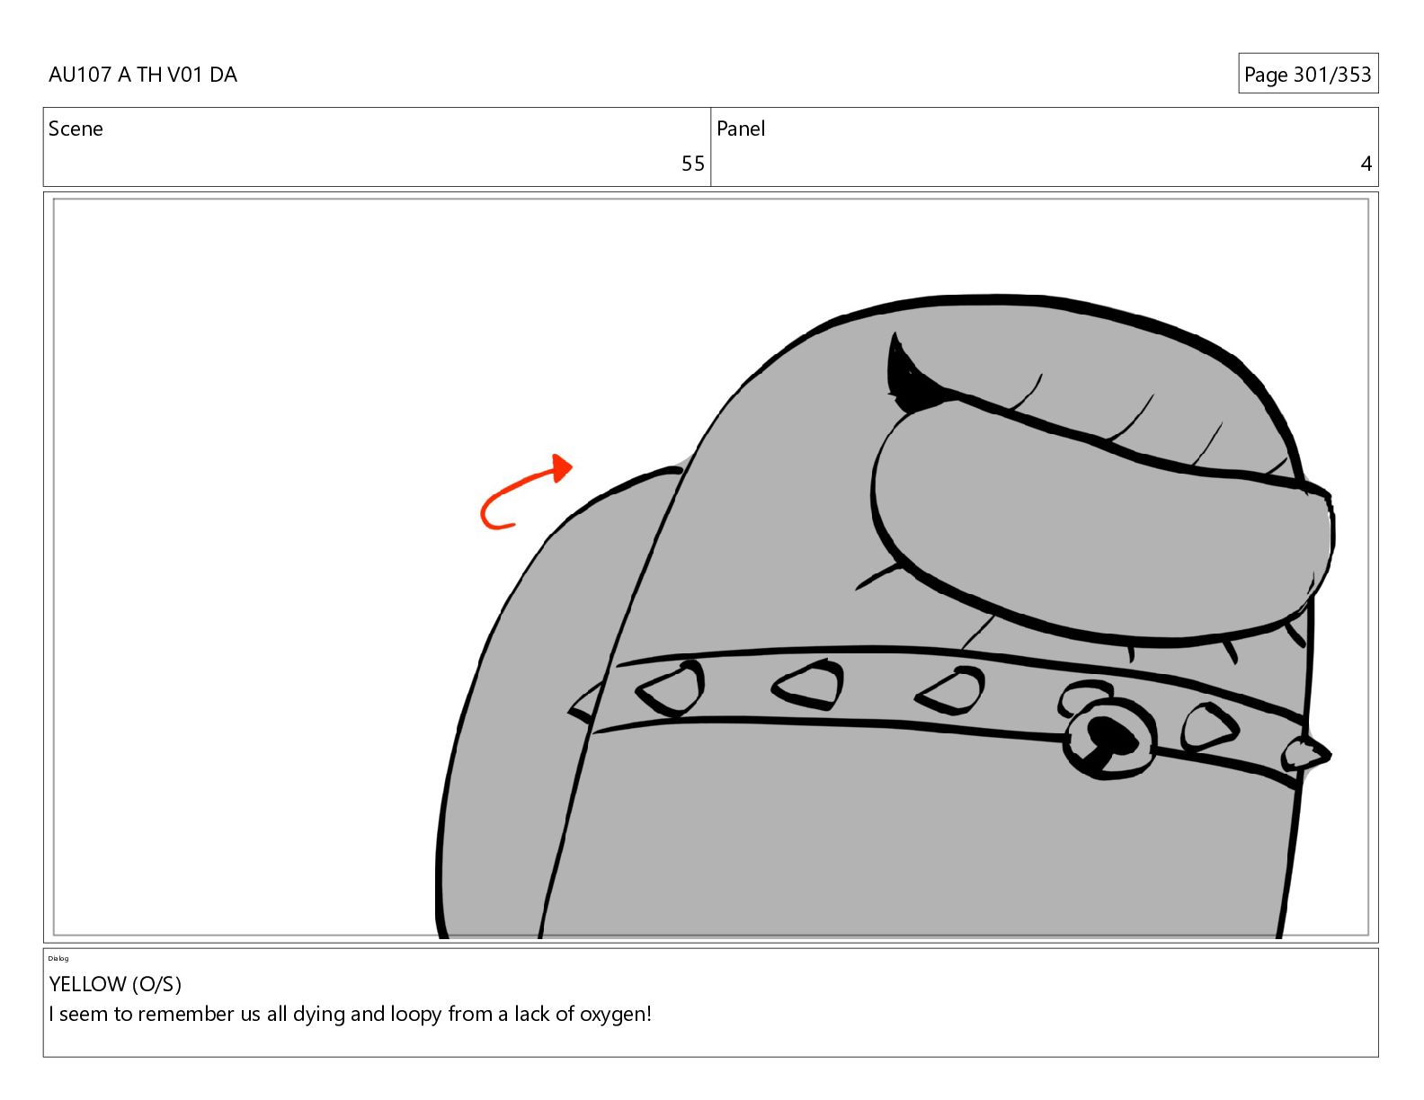
Task: Click the Page 301/353 indicator box
Action: (1307, 74)
